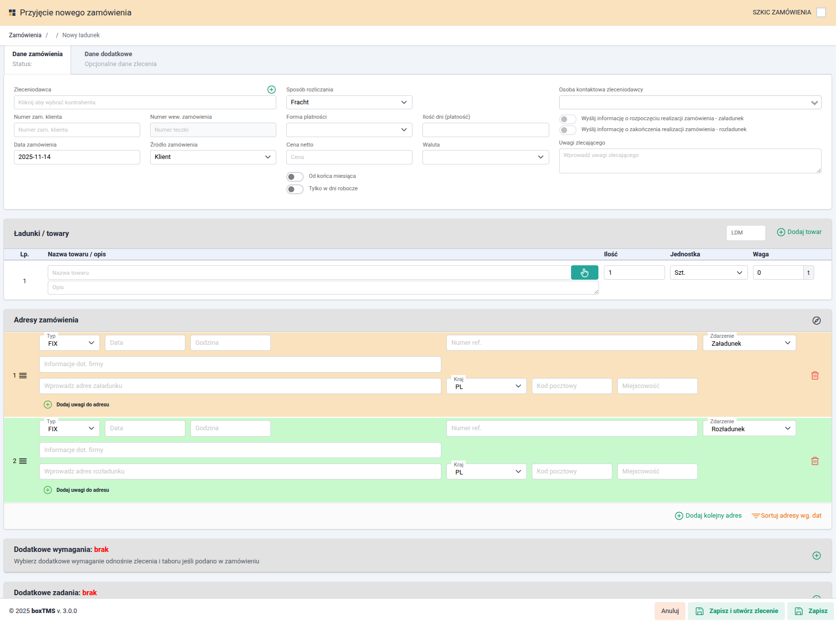Click the plus icon for Dodatkowe wymagania

(x=817, y=555)
